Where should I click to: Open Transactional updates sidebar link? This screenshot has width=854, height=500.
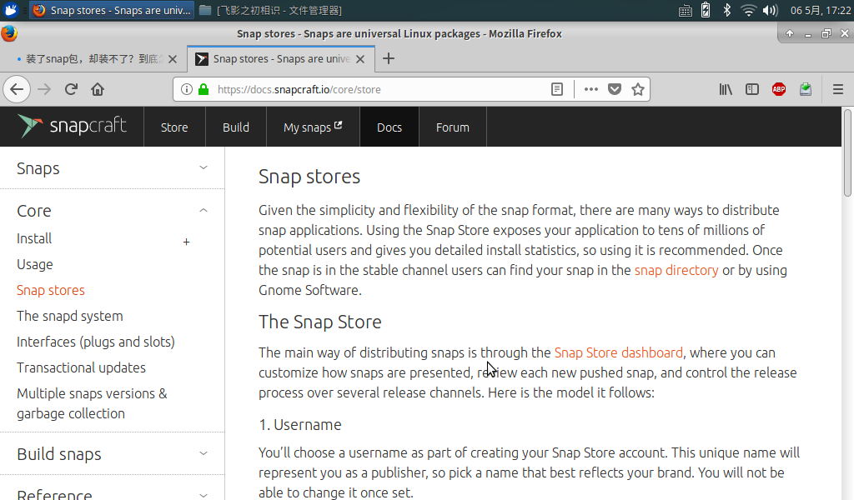click(81, 367)
